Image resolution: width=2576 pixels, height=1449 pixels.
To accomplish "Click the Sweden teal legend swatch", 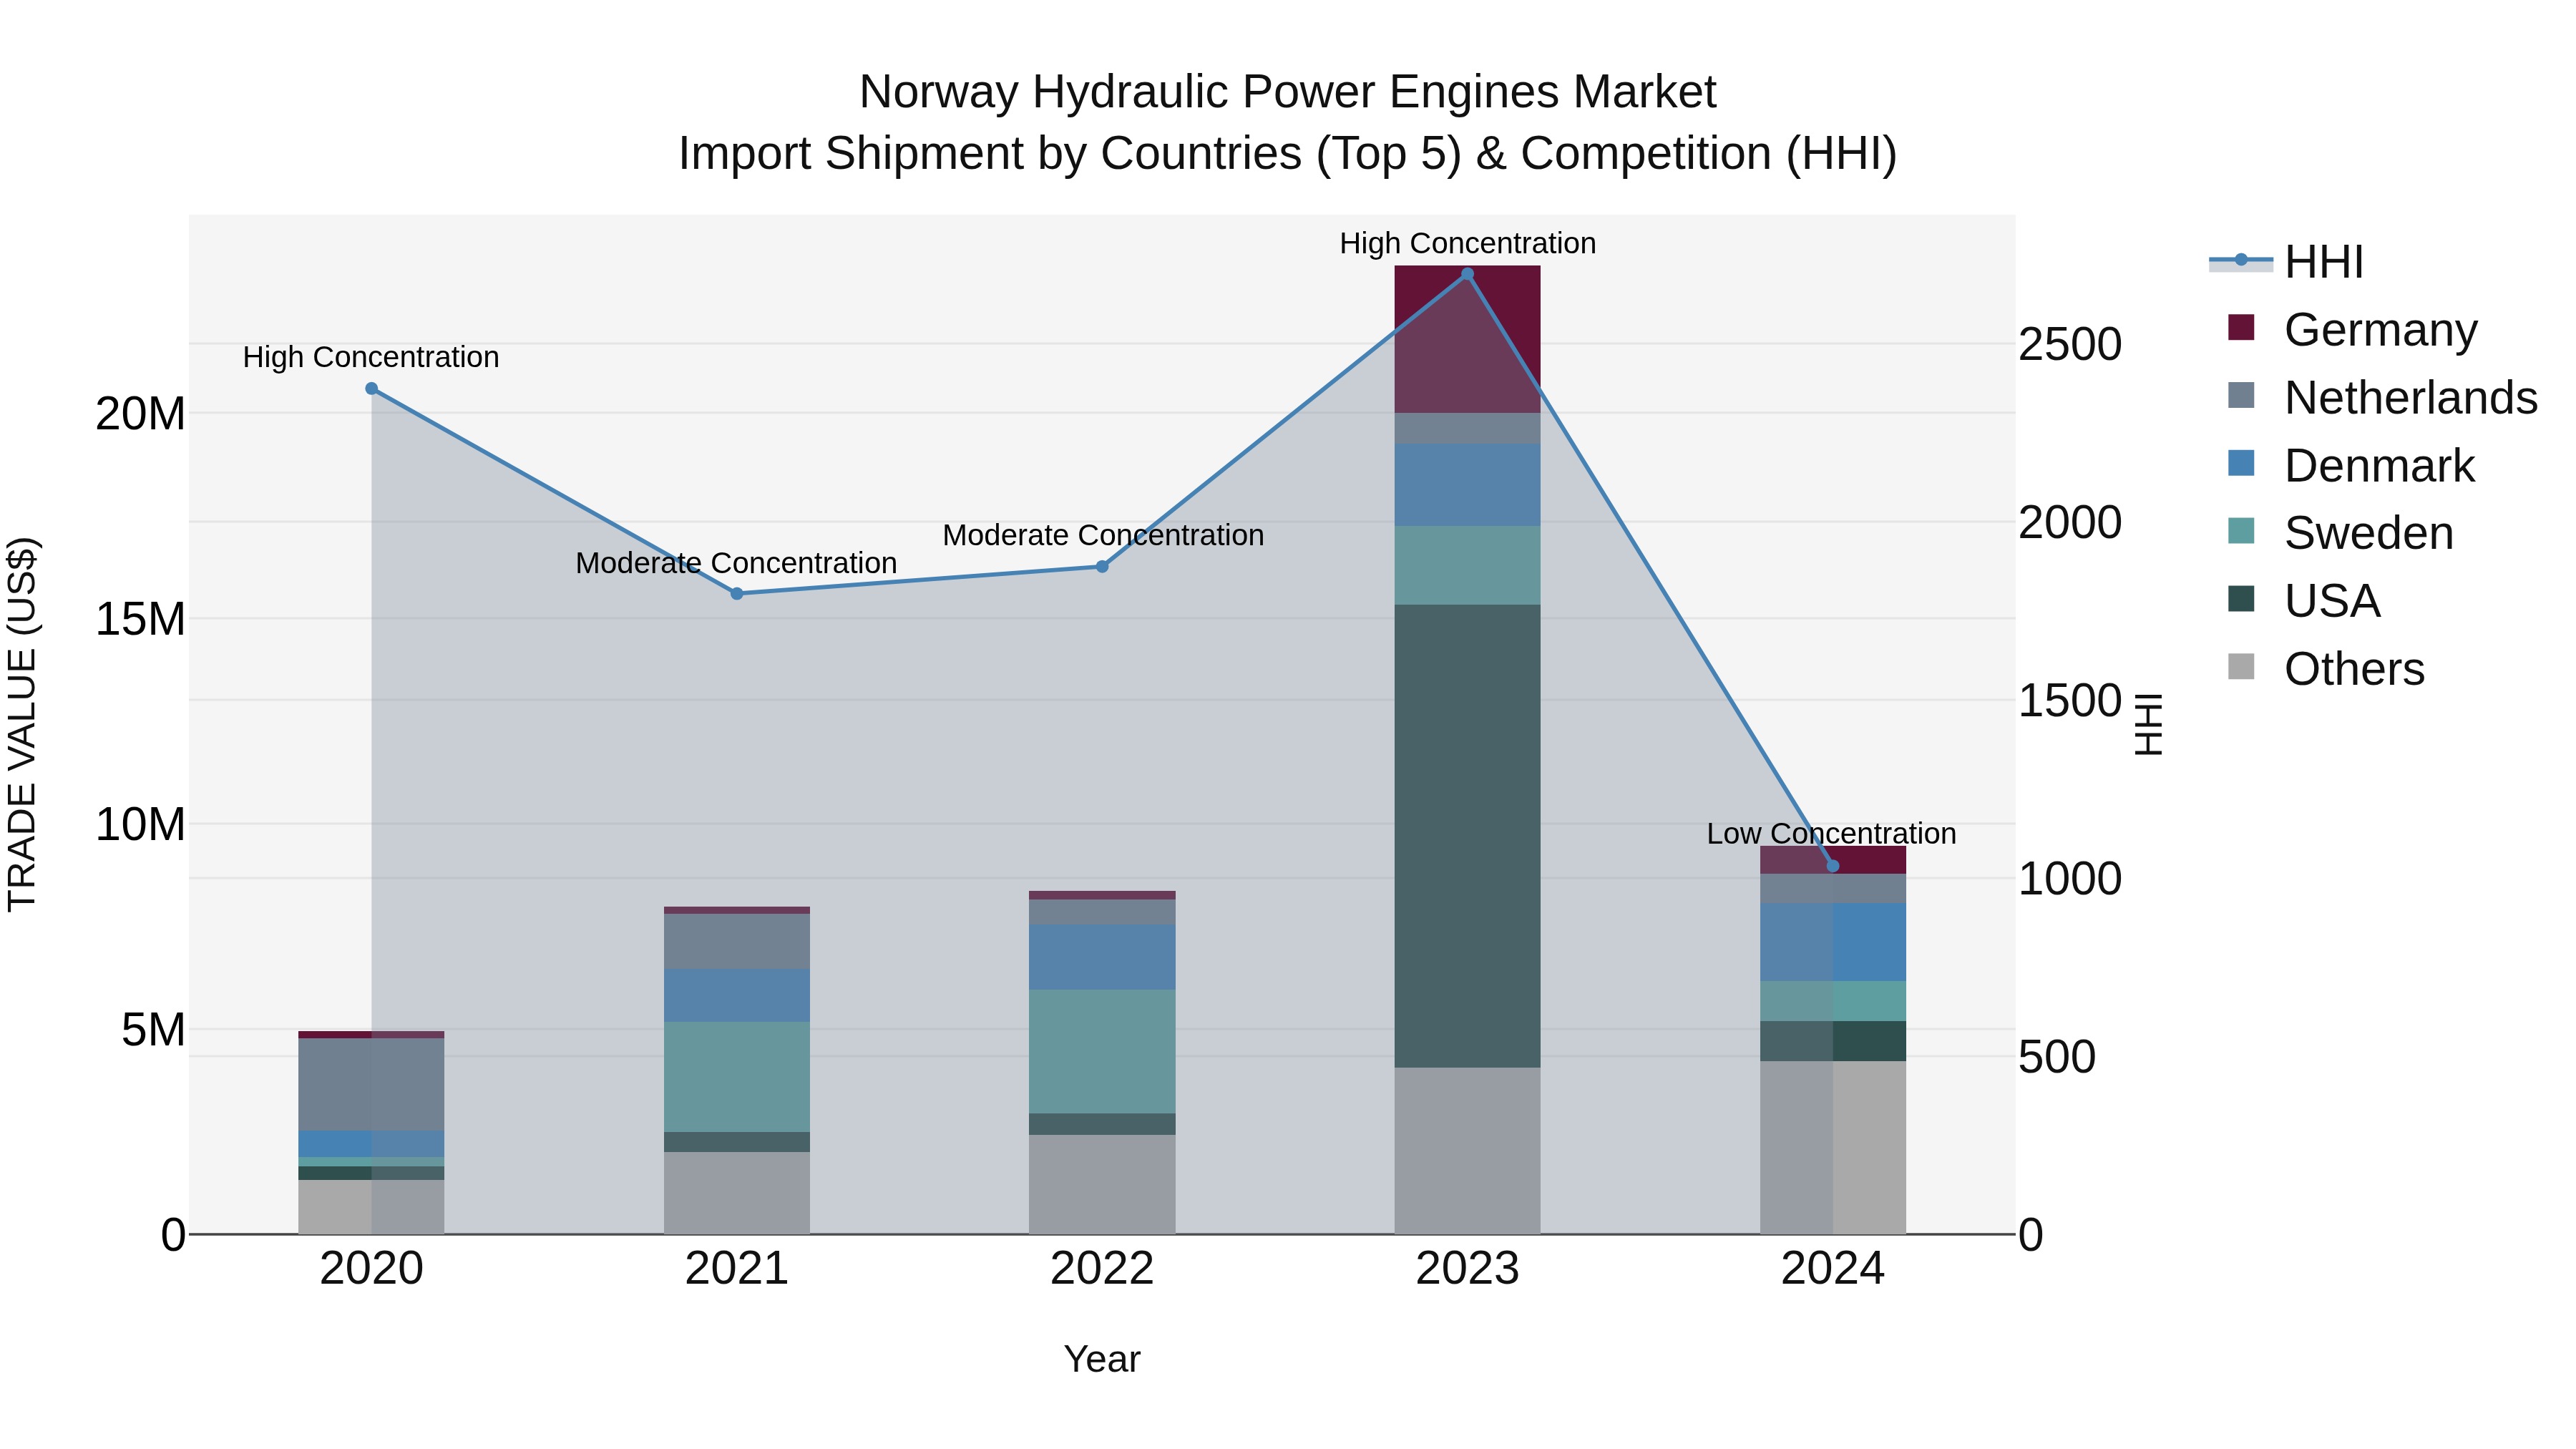I will (2241, 531).
